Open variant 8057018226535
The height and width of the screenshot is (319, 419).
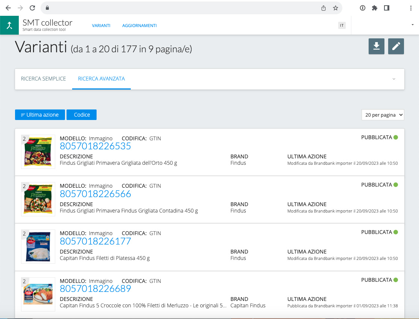click(x=95, y=146)
